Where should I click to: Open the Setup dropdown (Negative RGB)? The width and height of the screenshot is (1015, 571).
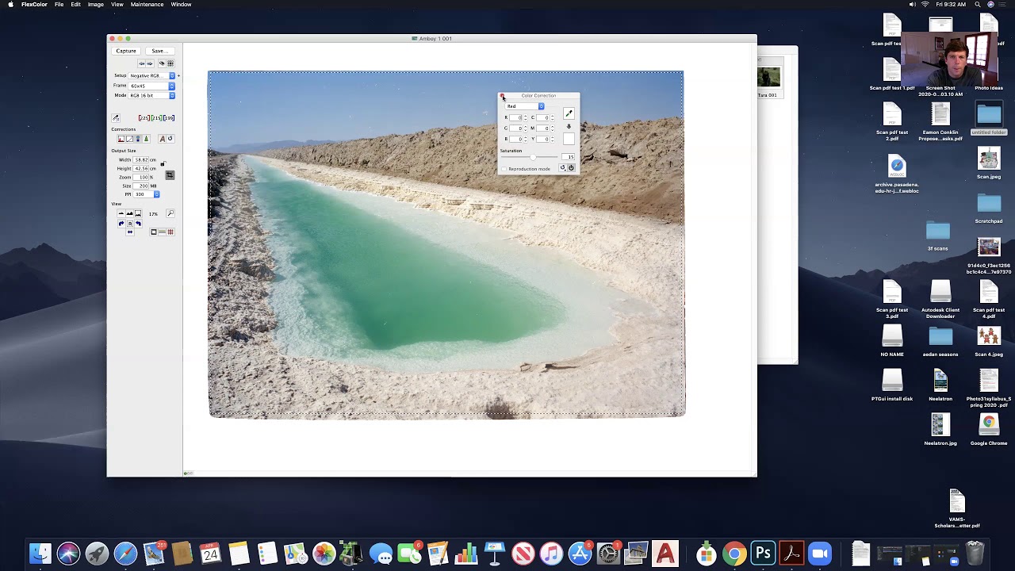(151, 75)
